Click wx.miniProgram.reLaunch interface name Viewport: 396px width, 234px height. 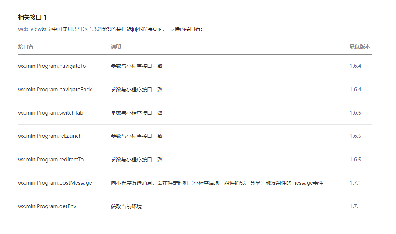point(49,136)
